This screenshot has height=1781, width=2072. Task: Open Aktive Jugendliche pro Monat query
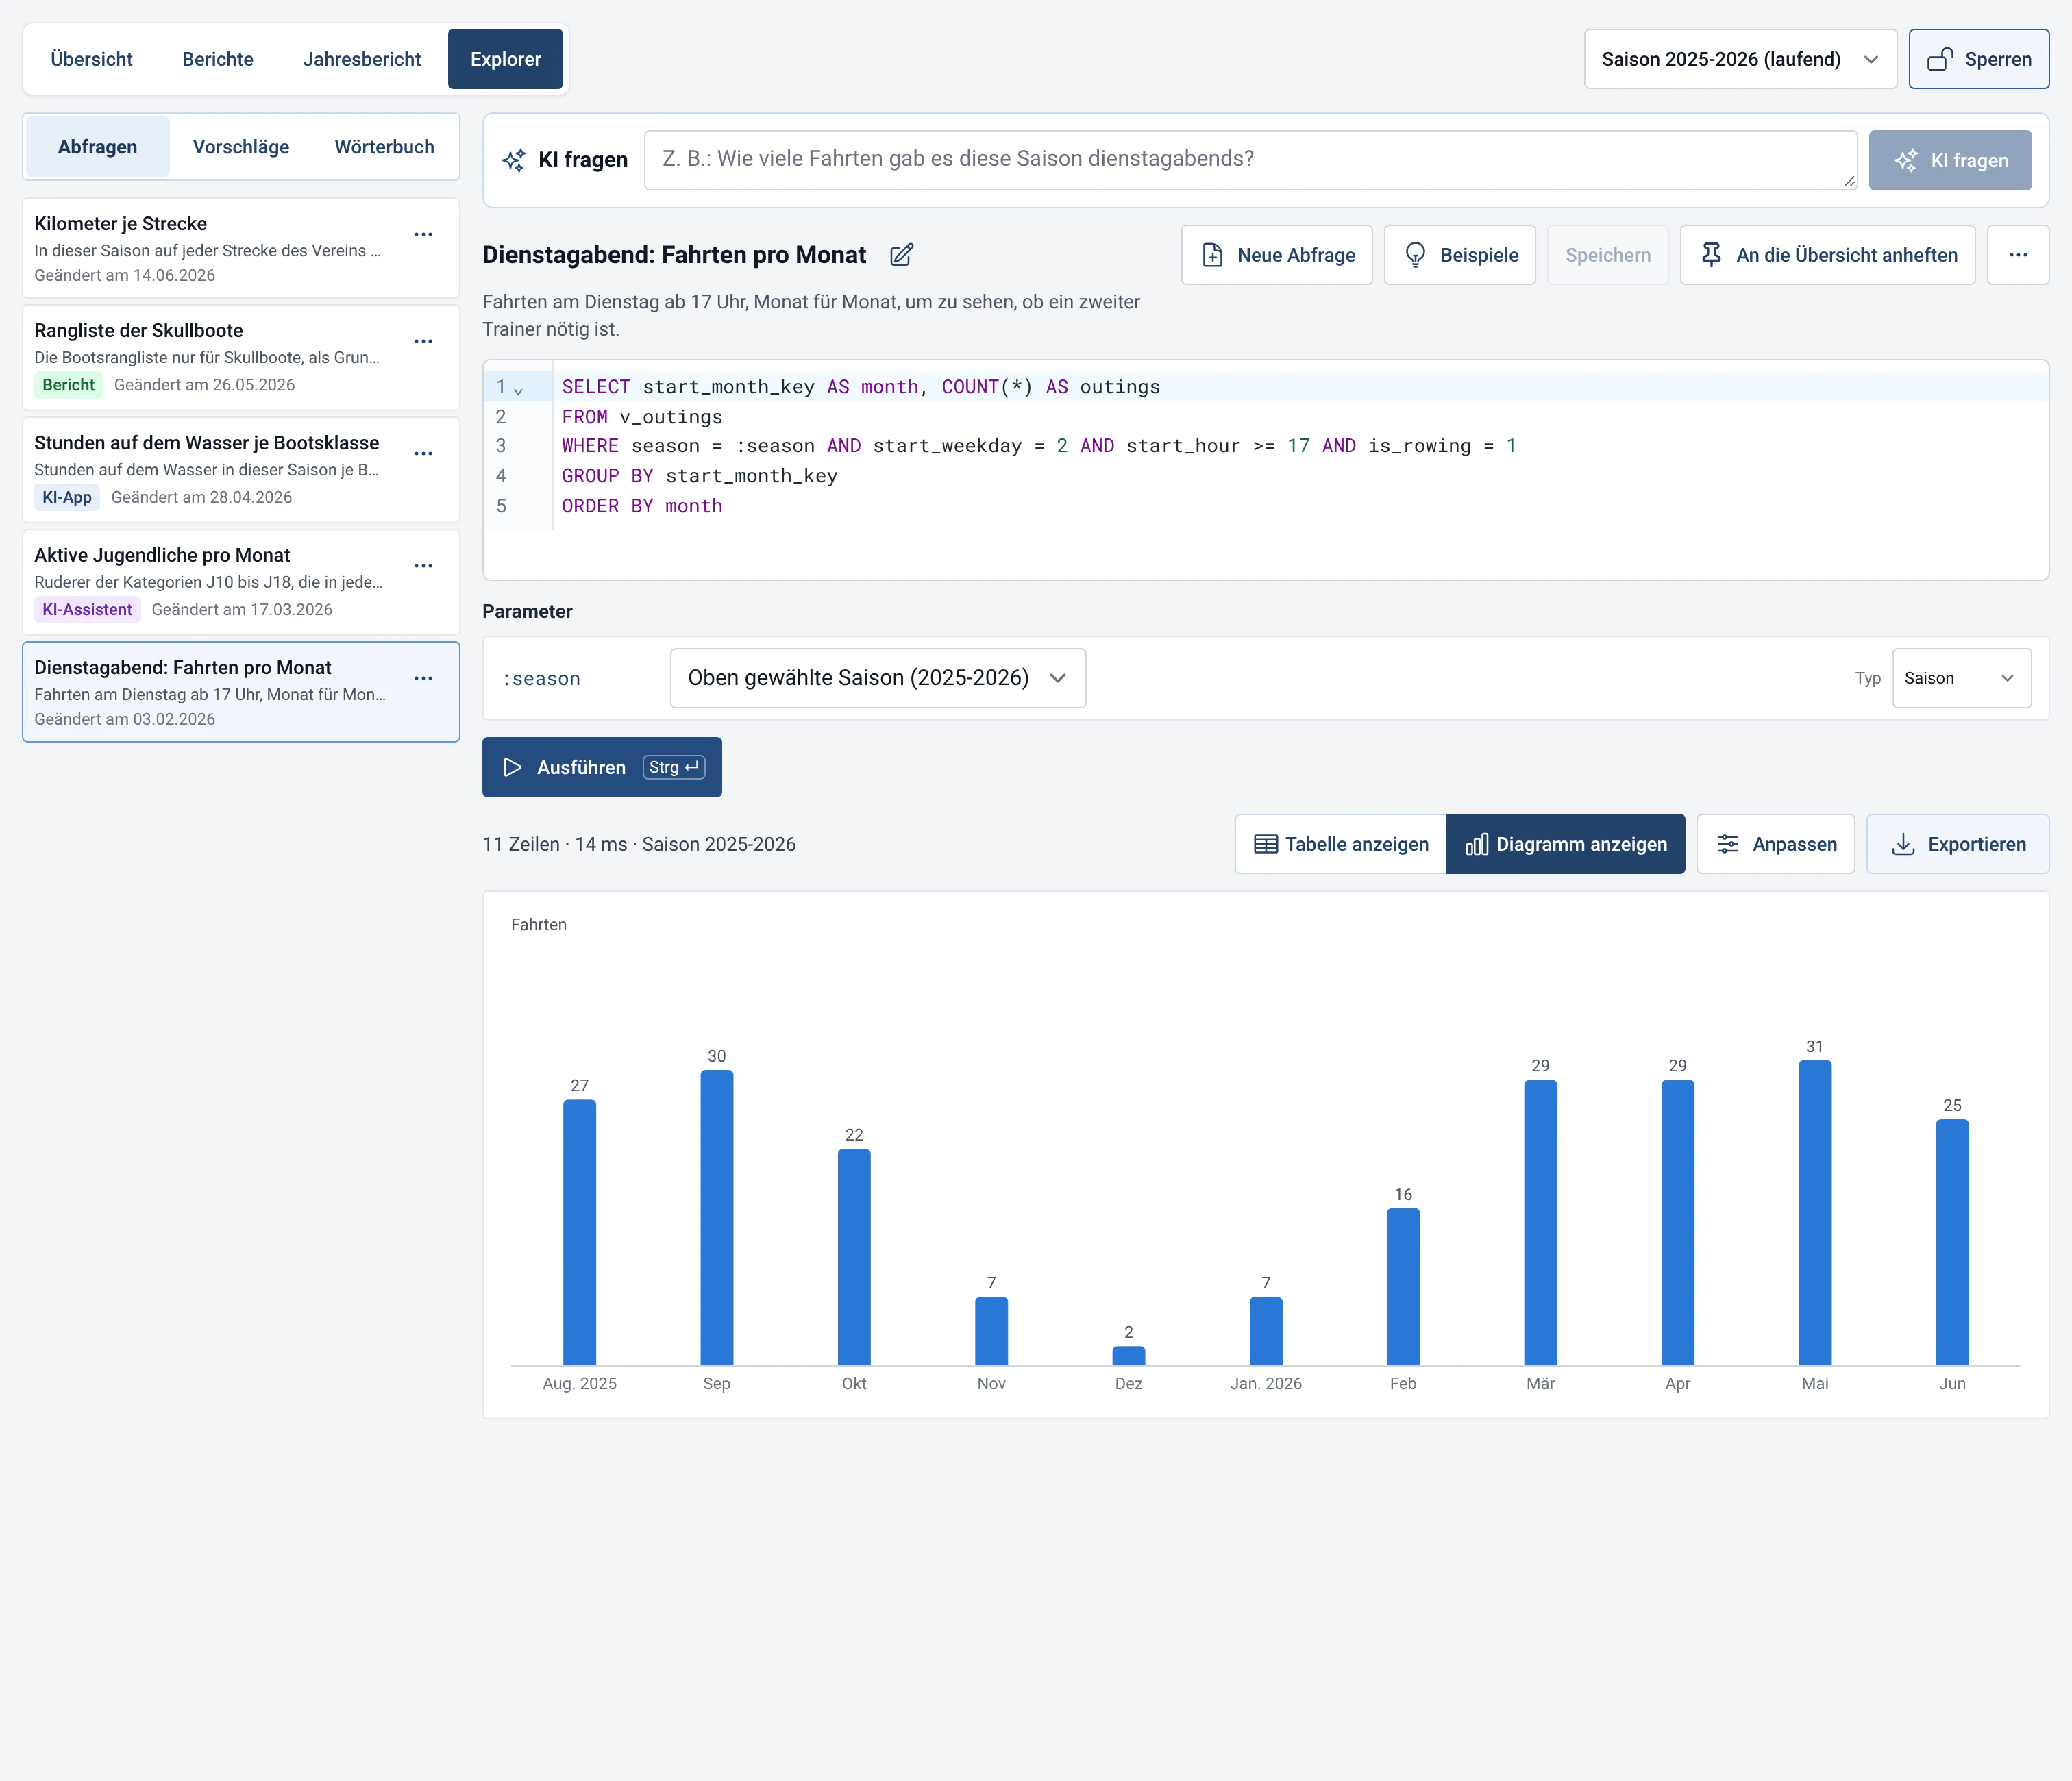click(x=241, y=582)
